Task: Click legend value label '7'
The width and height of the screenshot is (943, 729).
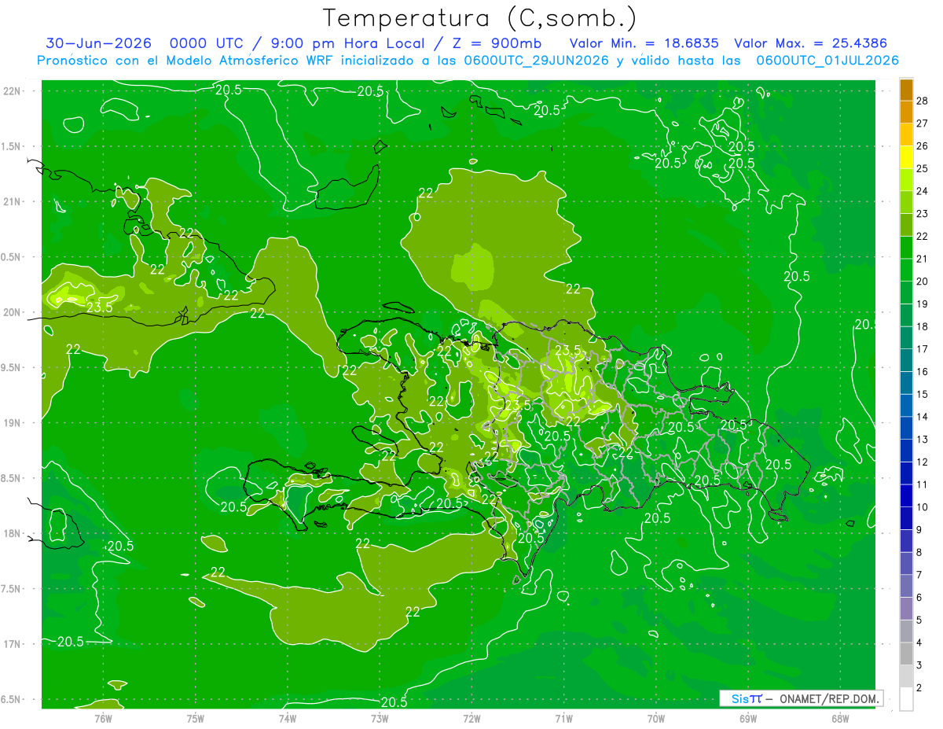Action: 919,575
